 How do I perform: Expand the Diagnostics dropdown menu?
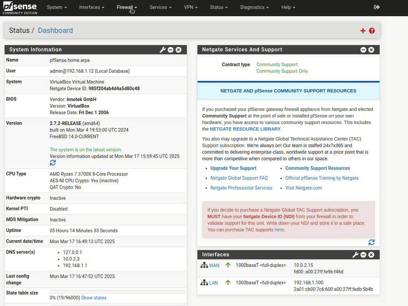pyautogui.click(x=254, y=7)
